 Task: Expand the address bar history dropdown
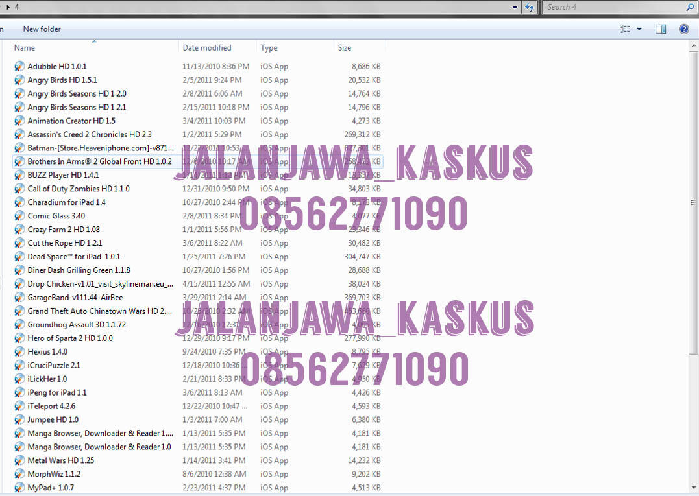(x=515, y=7)
